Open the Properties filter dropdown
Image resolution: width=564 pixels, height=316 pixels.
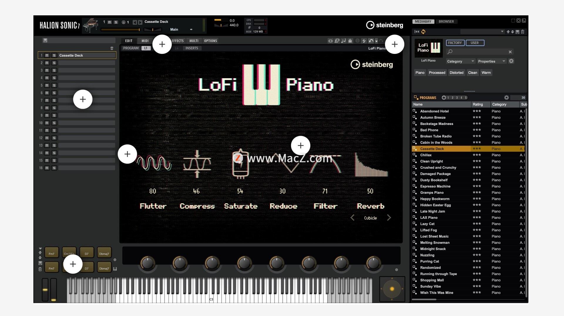pyautogui.click(x=492, y=61)
